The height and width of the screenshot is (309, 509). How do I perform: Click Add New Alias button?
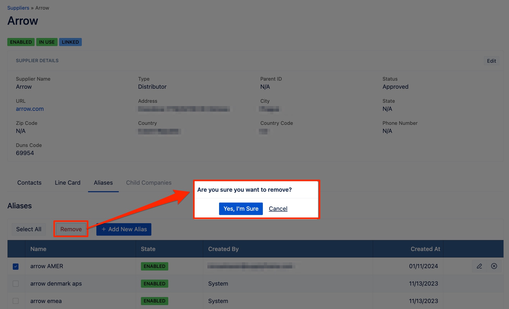124,229
